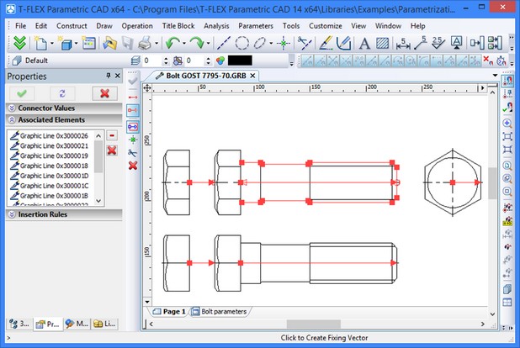520x348 pixels.
Task: Click the black color swatch
Action: pos(240,61)
